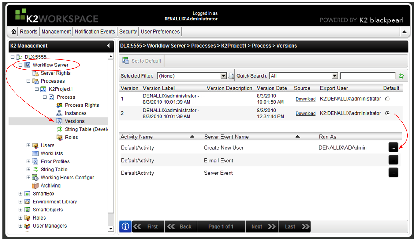415x240 pixels.
Task: Collapse the Processes tree node
Action: (x=29, y=81)
